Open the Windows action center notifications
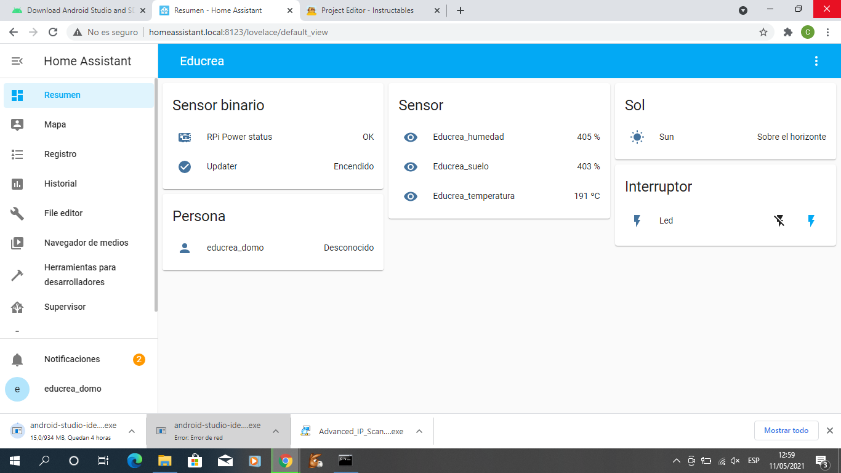Screen dimensions: 841x473 (821, 461)
